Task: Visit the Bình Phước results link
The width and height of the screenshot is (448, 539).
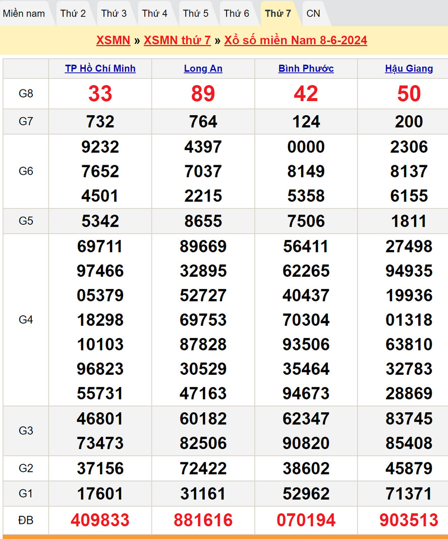Action: click(x=306, y=69)
